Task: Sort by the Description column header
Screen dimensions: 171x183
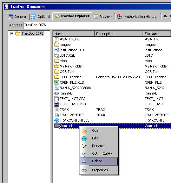Action: [119, 34]
